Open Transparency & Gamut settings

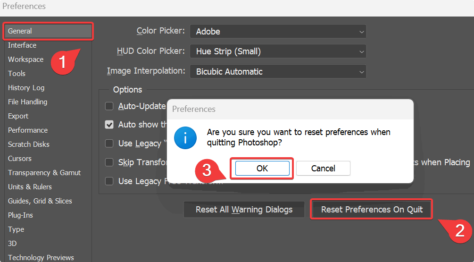pyautogui.click(x=44, y=173)
